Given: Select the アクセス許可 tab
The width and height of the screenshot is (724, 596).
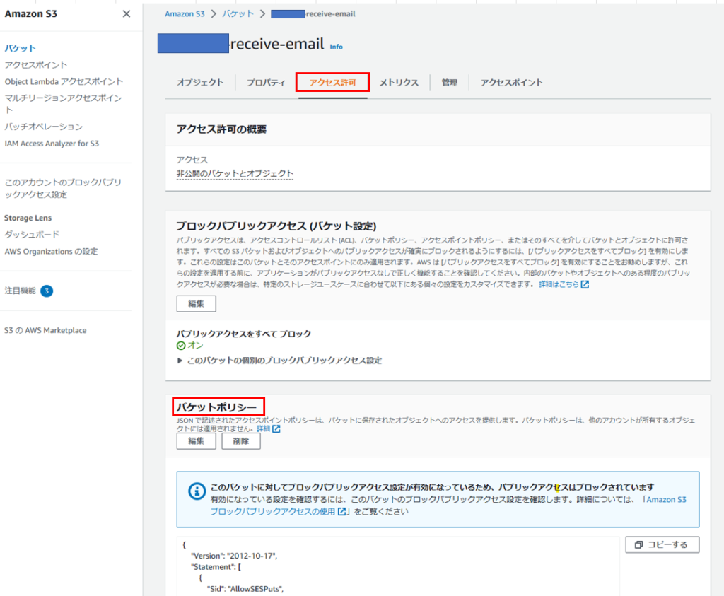Looking at the screenshot, I should (332, 83).
